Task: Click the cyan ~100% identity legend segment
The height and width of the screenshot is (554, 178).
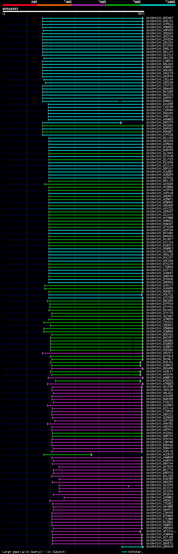Action: point(158,5)
